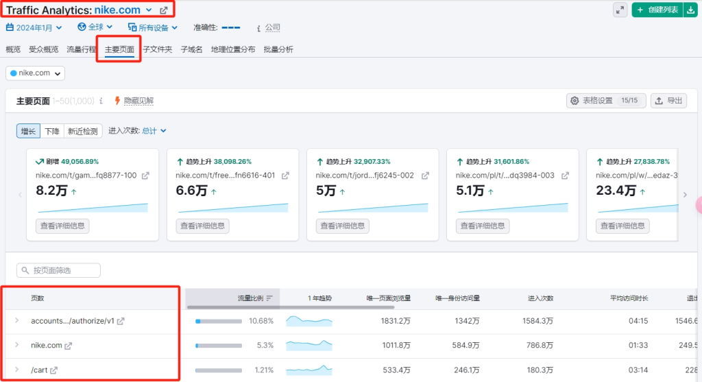Switch to the 地理位置分布 tab
Image resolution: width=702 pixels, height=382 pixels.
(233, 49)
